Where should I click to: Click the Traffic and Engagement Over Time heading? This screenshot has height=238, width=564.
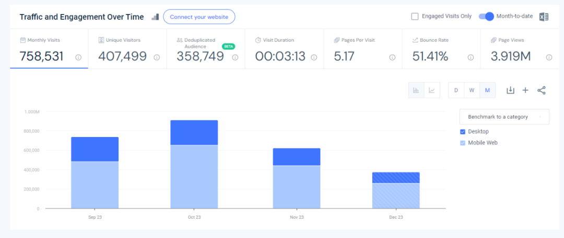pyautogui.click(x=81, y=17)
